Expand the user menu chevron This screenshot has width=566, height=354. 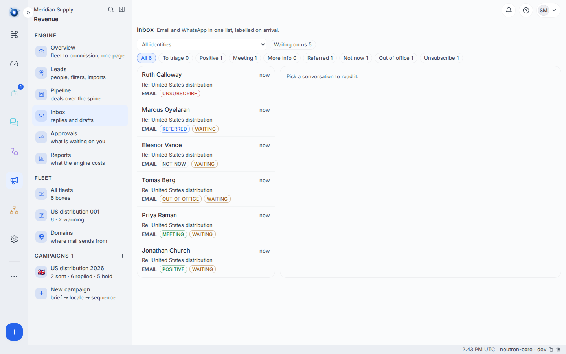tap(554, 10)
